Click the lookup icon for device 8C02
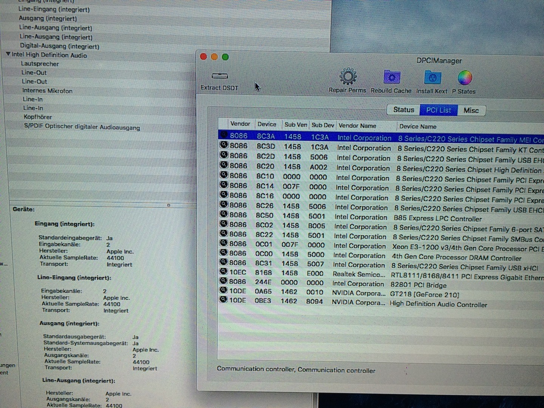The image size is (544, 408). click(224, 224)
